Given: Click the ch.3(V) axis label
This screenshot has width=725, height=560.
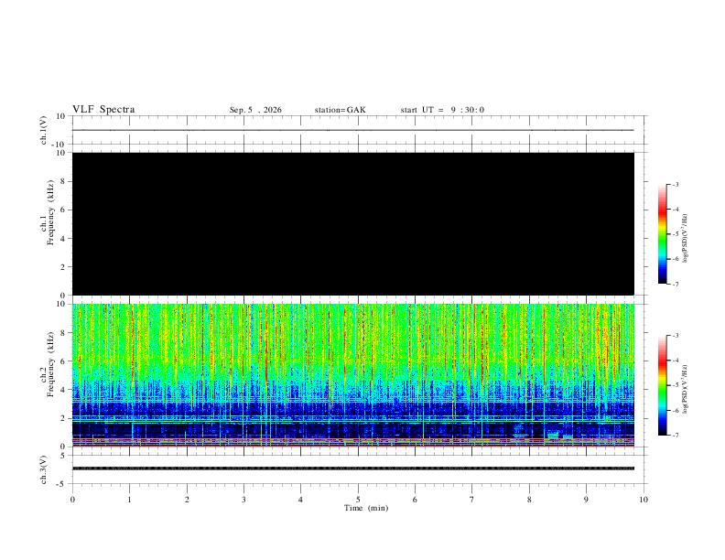Looking at the screenshot, I should point(44,469).
